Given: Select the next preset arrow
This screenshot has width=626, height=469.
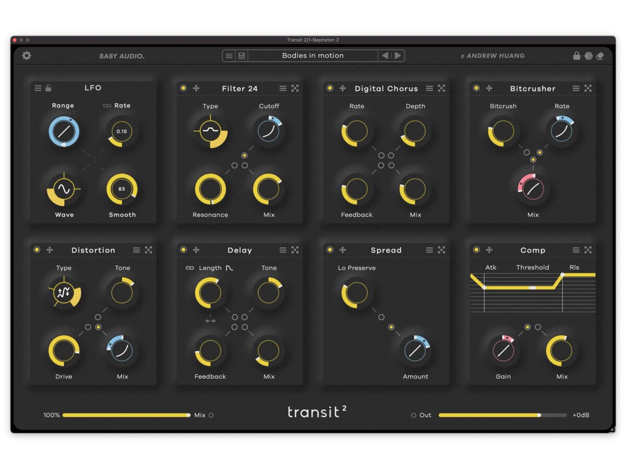Looking at the screenshot, I should (398, 56).
